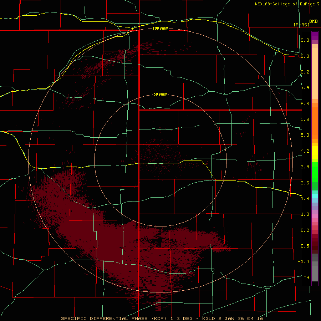Click the DKD units label
The width and height of the screenshot is (321, 321).
313,21
